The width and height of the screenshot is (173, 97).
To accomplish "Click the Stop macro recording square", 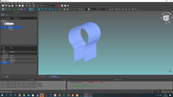I will click(x=62, y=6).
